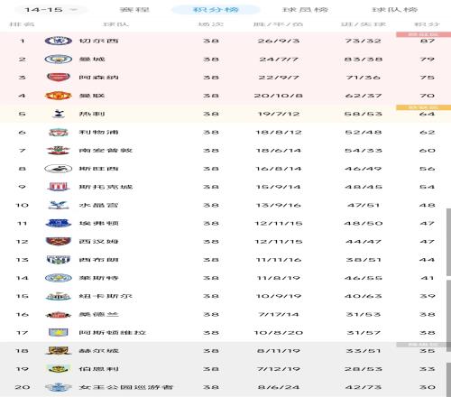
Task: Click the Crystal Palace eagle crest
Action: point(59,205)
